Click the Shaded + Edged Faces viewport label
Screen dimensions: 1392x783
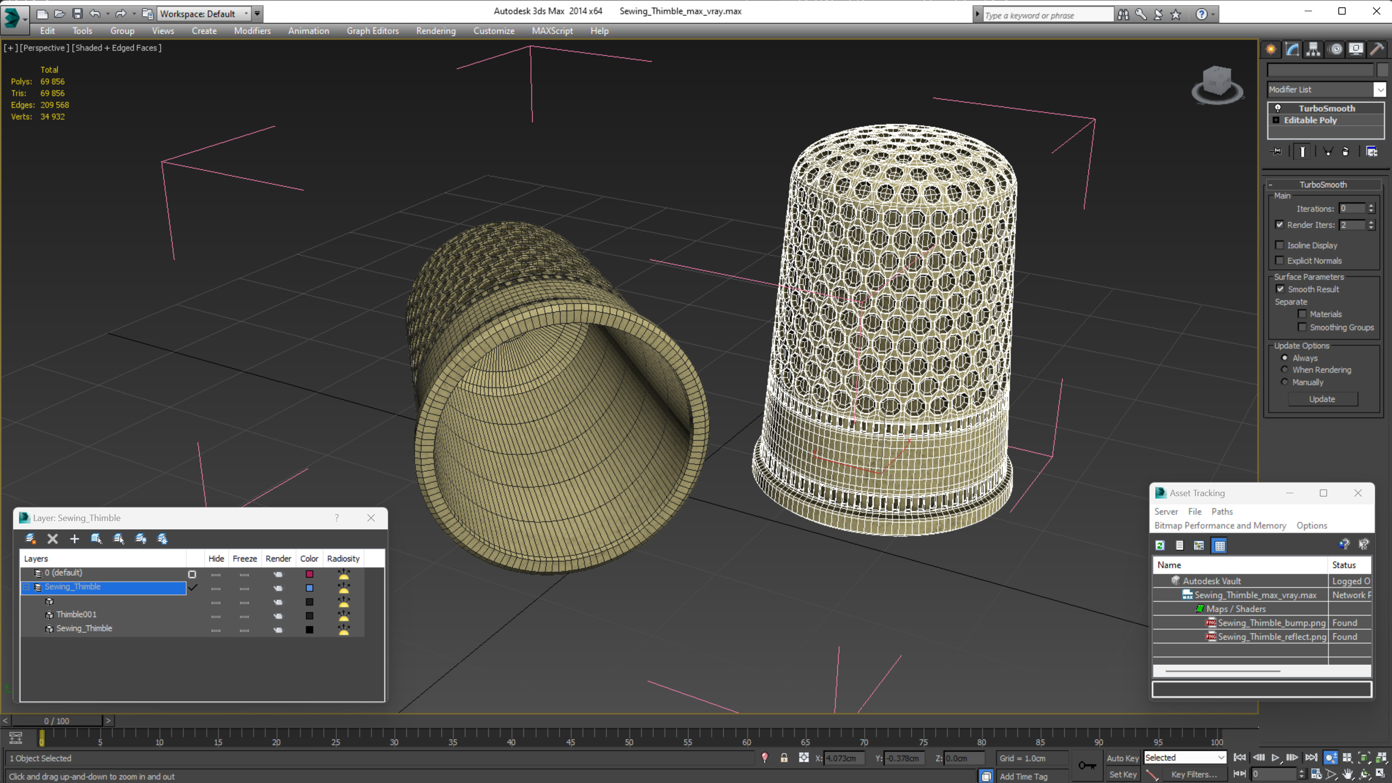[x=117, y=47]
